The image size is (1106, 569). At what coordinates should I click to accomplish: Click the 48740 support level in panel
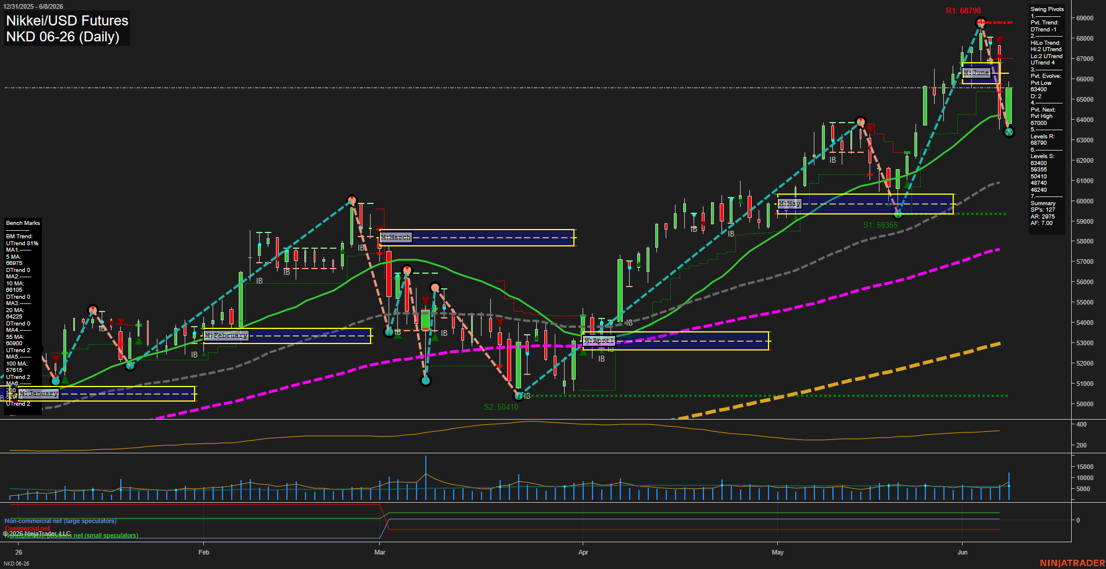[1039, 183]
